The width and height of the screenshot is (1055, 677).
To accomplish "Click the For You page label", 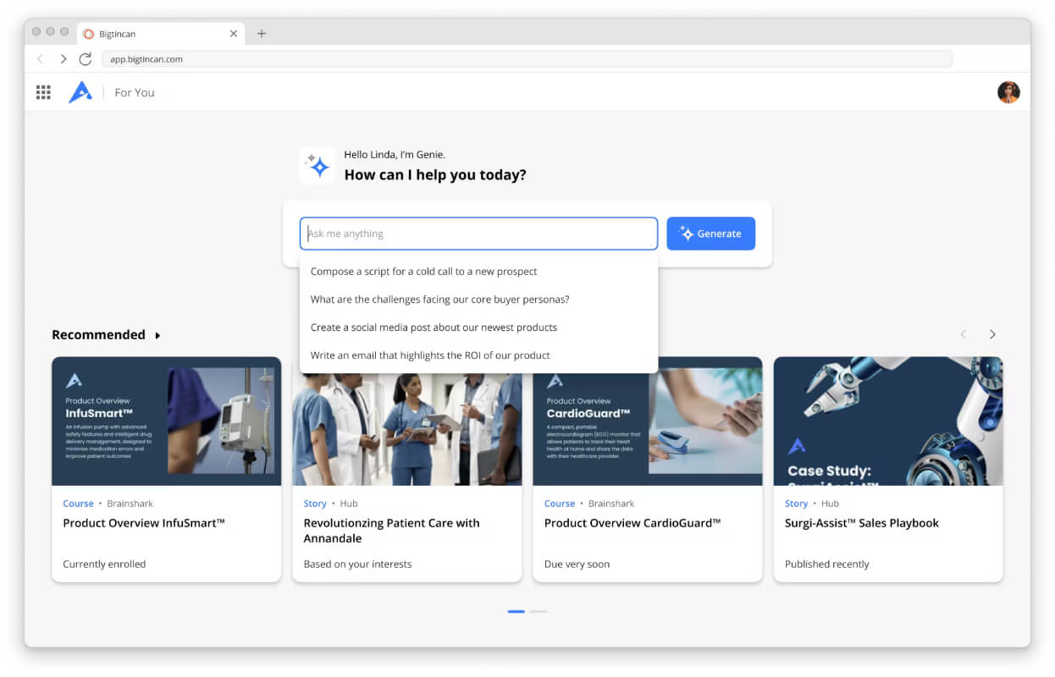I will pos(135,92).
